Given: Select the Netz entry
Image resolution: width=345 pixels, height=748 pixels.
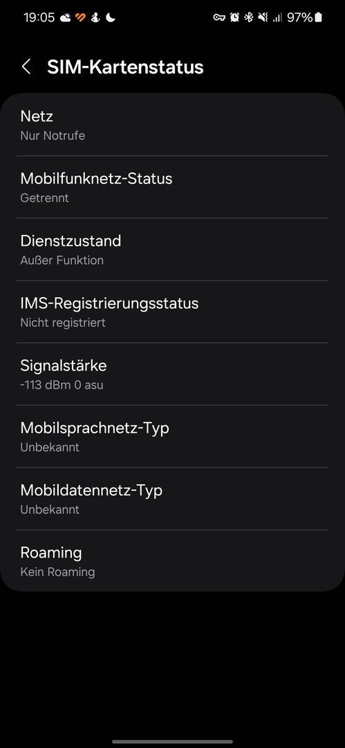Looking at the screenshot, I should pos(173,125).
